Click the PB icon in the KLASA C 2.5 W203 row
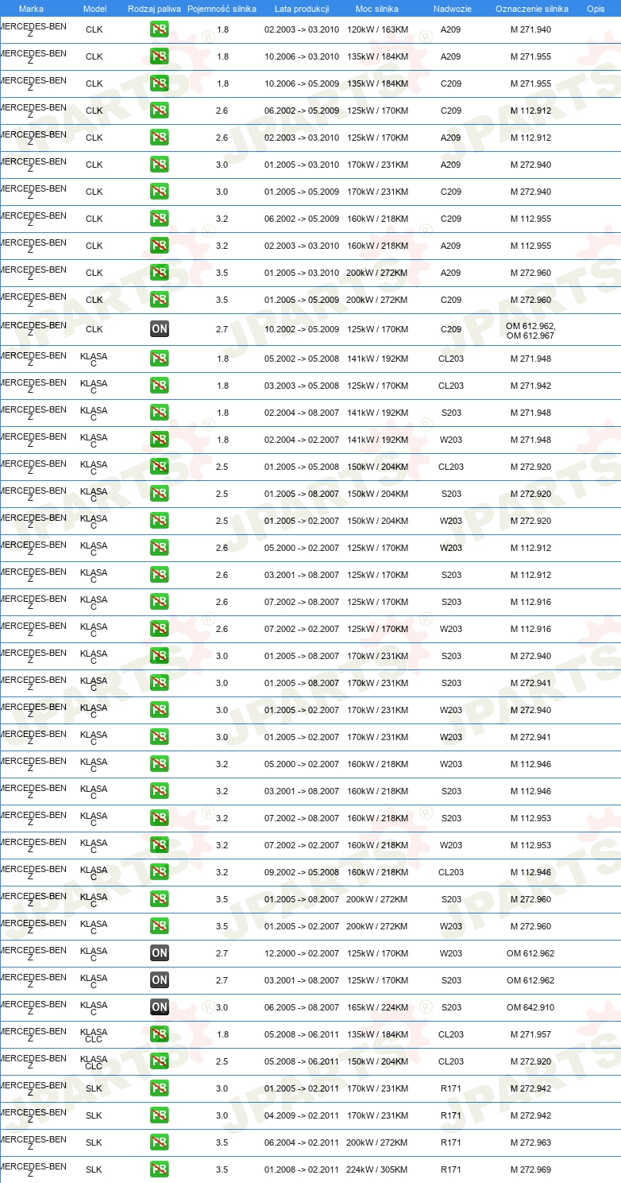The image size is (621, 1183). [x=160, y=521]
